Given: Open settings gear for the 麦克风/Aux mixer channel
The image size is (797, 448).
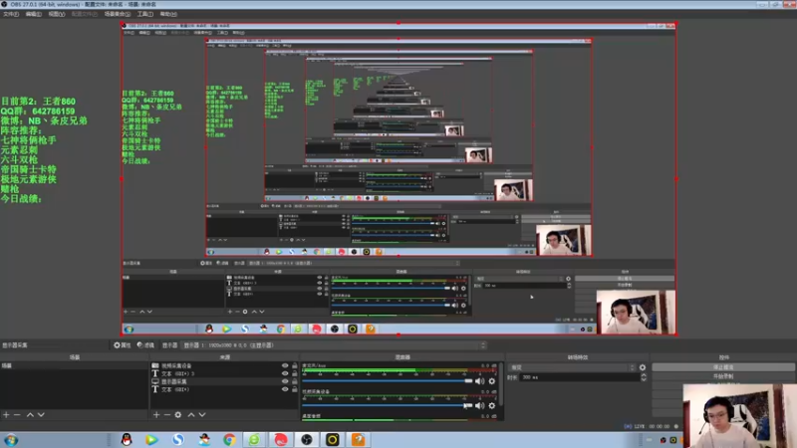Looking at the screenshot, I should point(491,381).
